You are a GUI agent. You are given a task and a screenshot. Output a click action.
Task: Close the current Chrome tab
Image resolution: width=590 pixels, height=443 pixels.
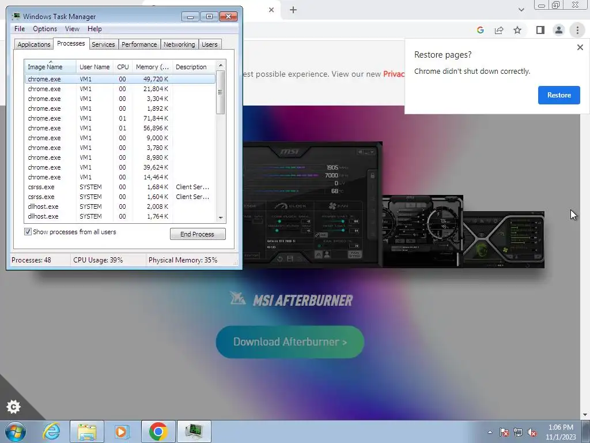tap(271, 10)
